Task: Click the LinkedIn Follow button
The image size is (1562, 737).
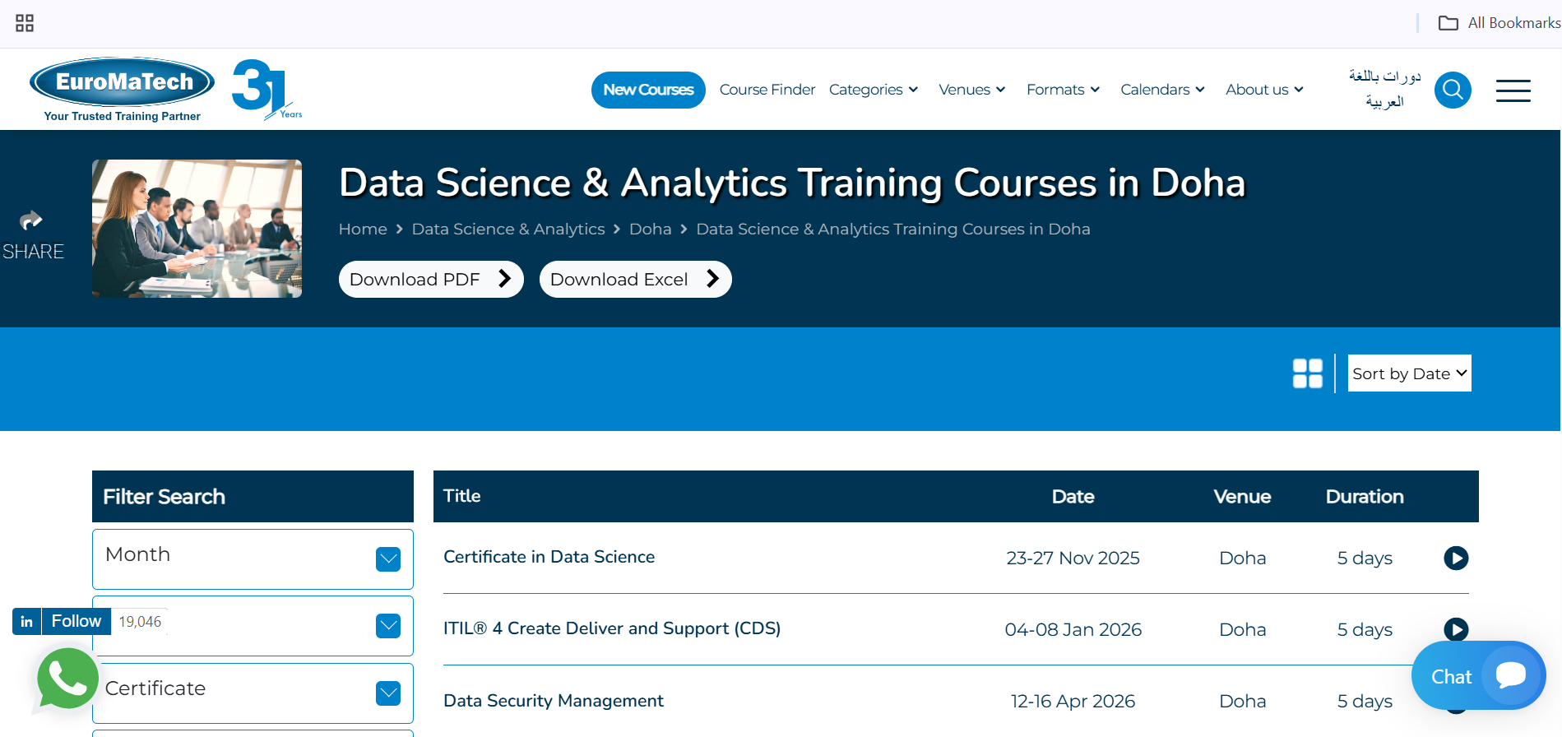Action: pos(76,621)
